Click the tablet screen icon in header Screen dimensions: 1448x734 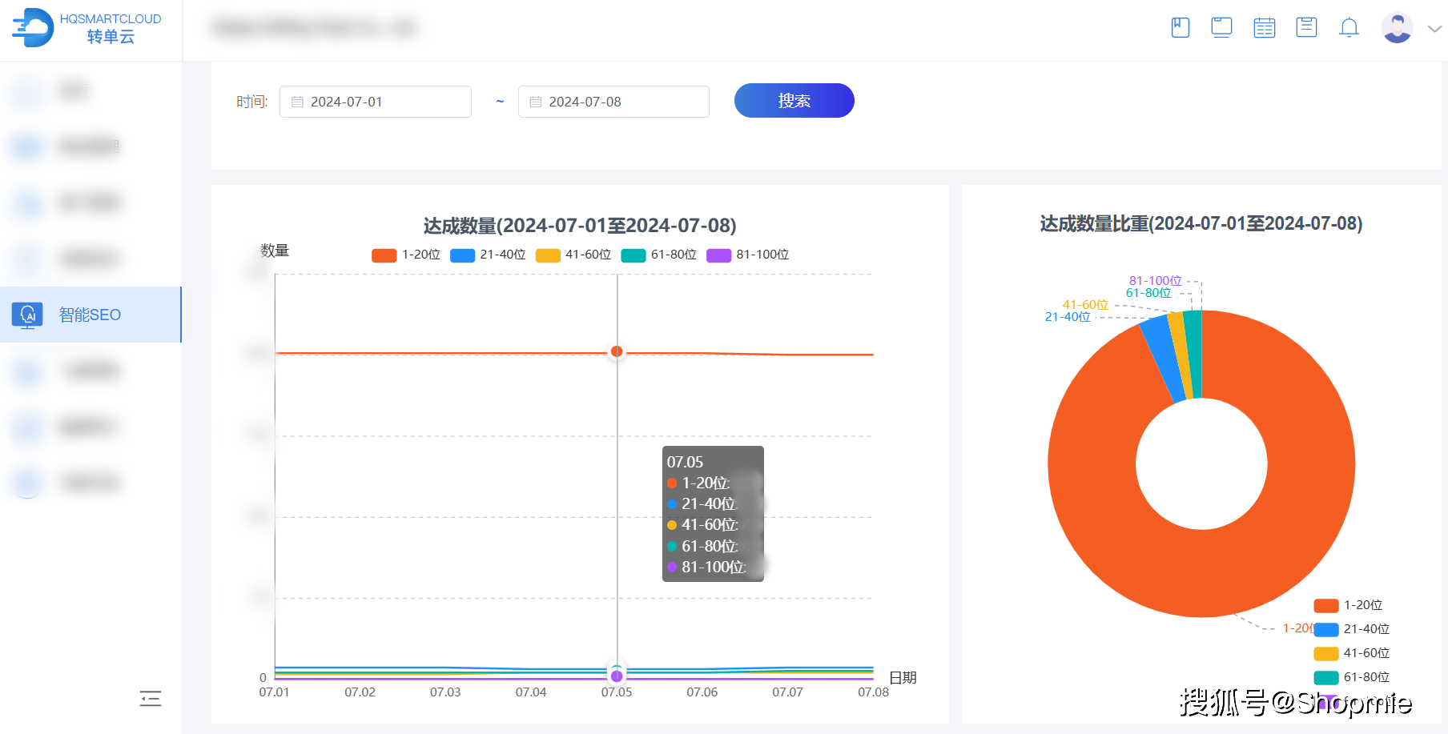pyautogui.click(x=1221, y=27)
